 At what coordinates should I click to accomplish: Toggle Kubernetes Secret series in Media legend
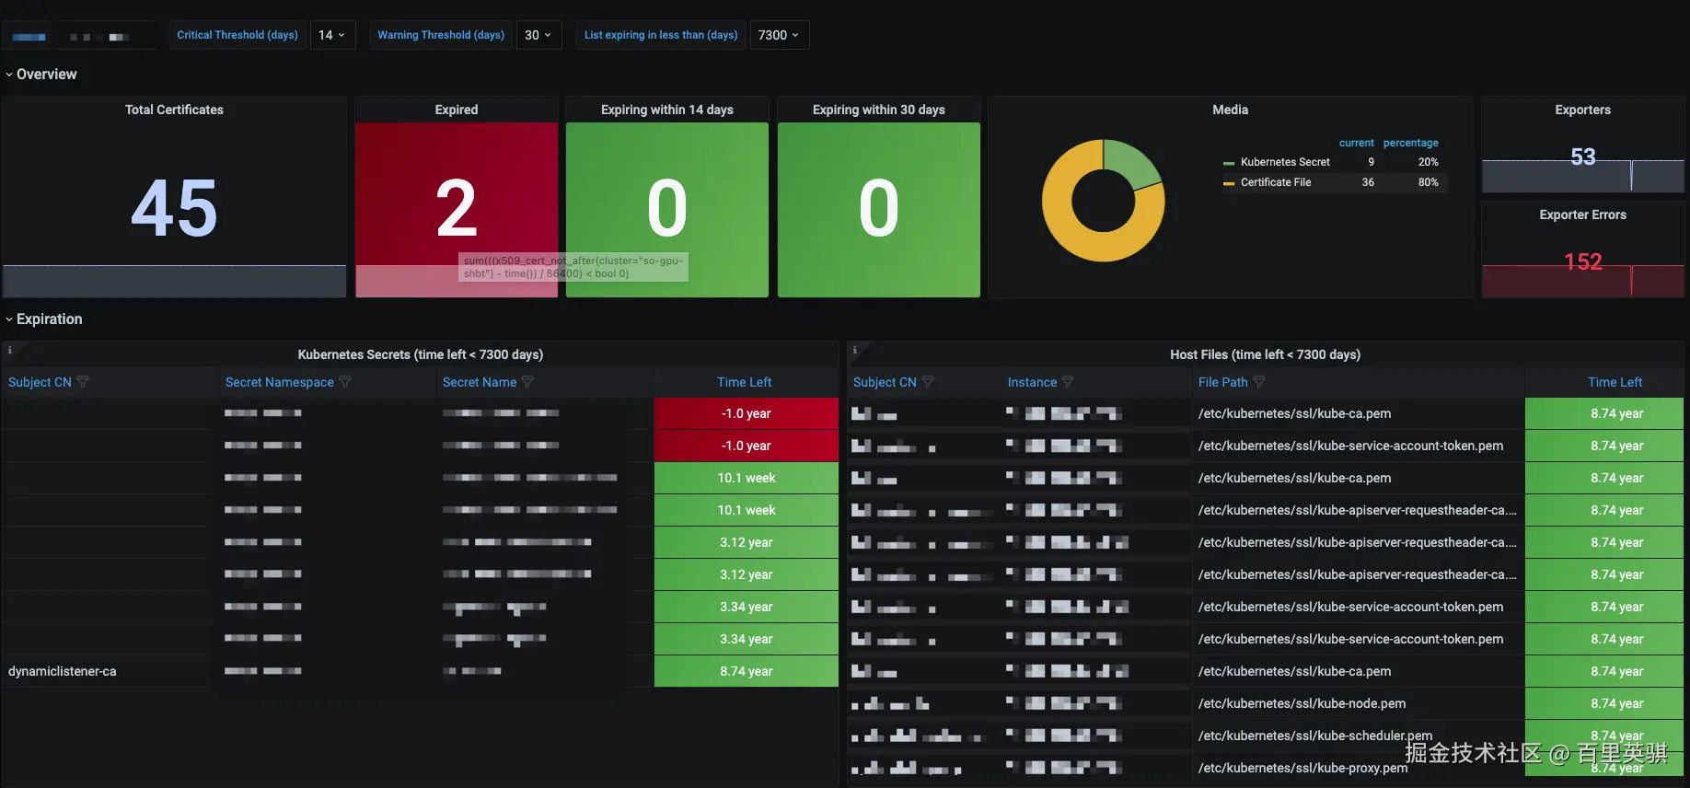tap(1285, 162)
